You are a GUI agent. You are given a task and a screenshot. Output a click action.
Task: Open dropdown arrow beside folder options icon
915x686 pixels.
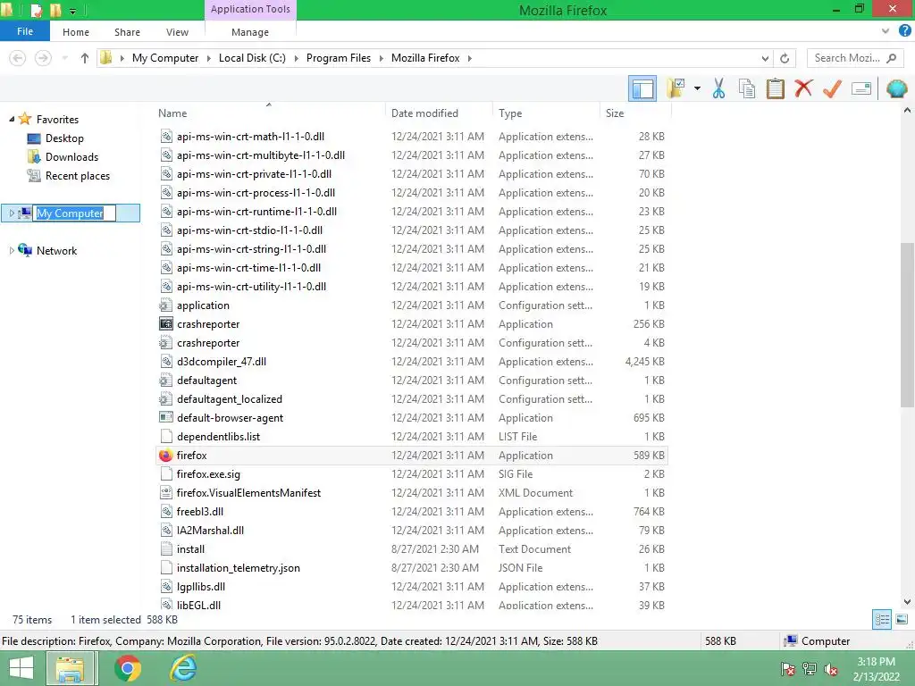pos(697,88)
